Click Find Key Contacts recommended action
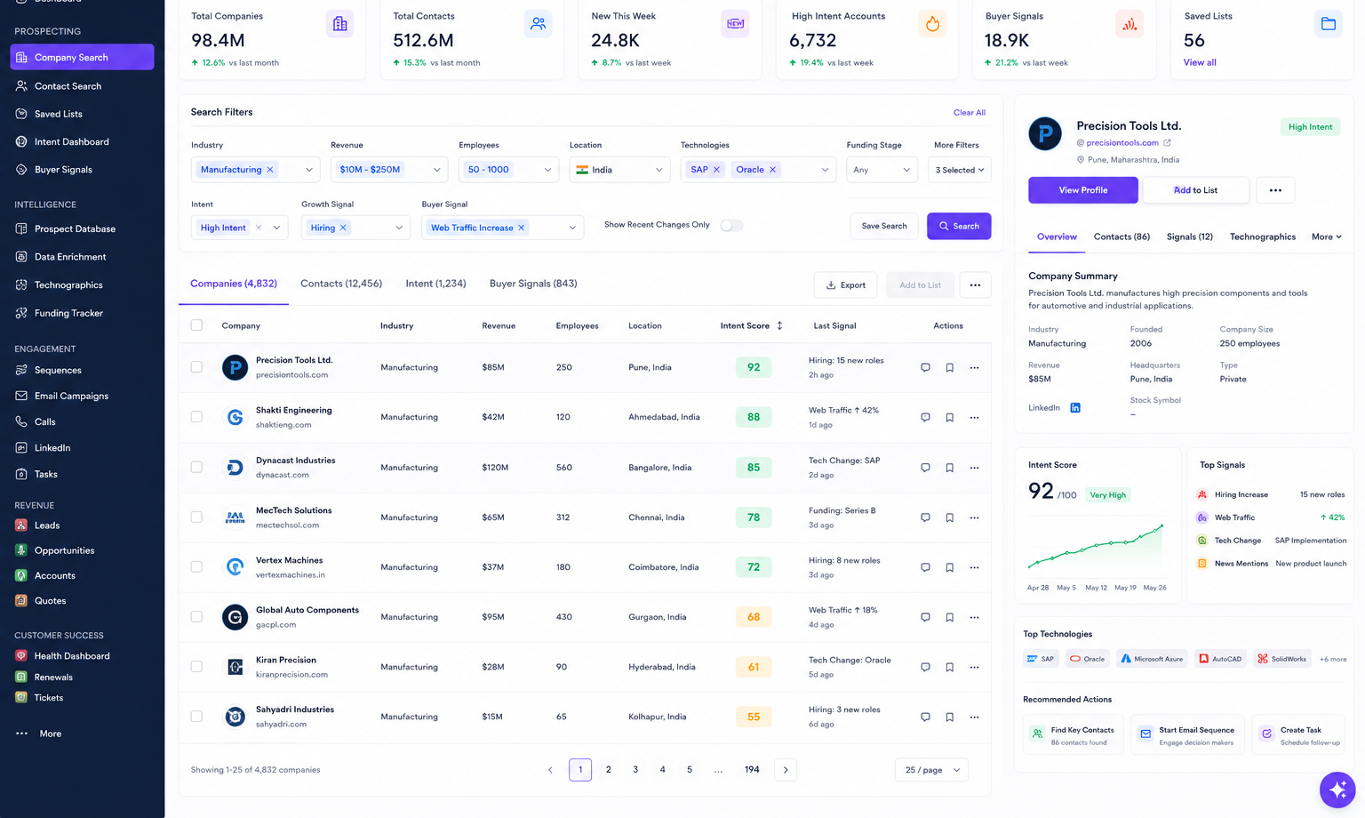The height and width of the screenshot is (818, 1365). [1074, 735]
